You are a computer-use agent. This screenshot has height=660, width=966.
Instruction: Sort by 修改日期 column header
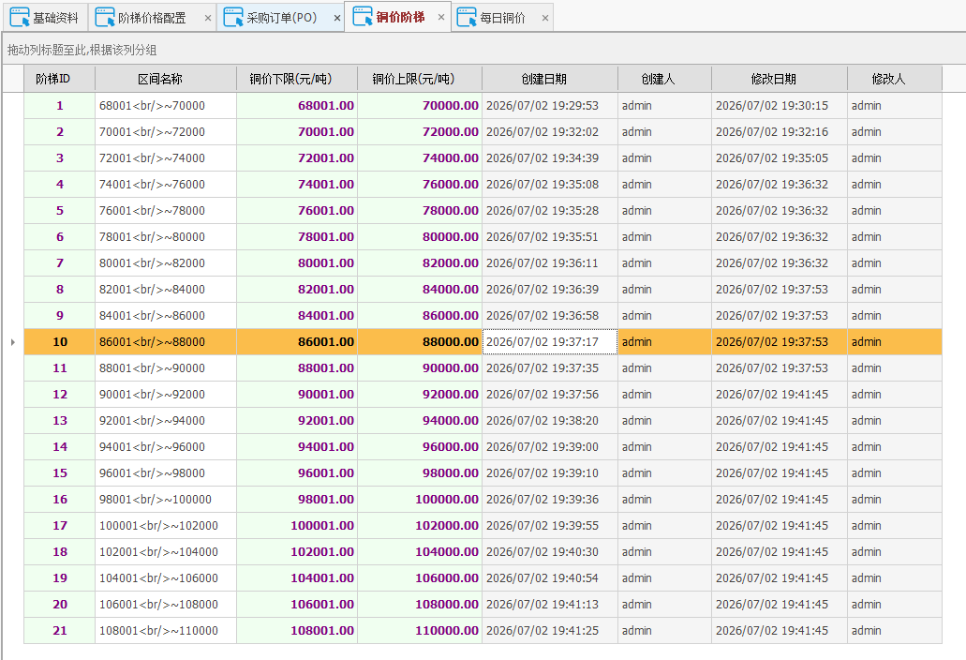point(780,79)
